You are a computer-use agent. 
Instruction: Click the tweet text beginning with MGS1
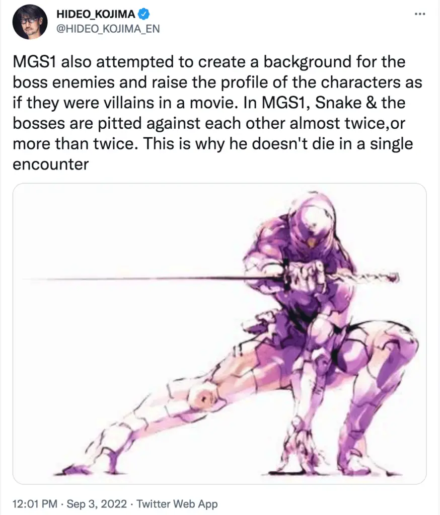click(x=217, y=113)
